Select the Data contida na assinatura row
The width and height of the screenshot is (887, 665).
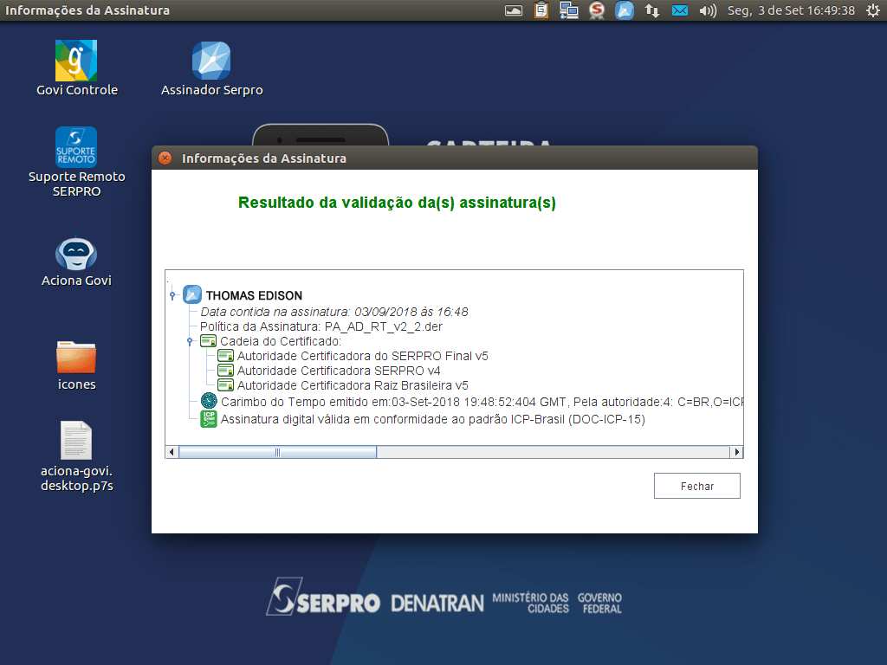click(x=334, y=312)
